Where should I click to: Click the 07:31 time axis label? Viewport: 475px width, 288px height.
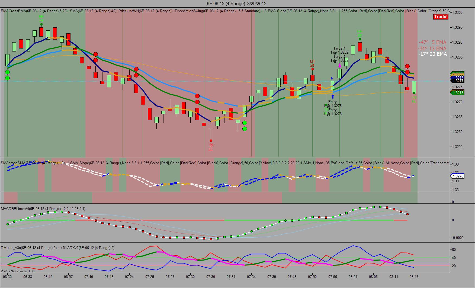(231, 277)
